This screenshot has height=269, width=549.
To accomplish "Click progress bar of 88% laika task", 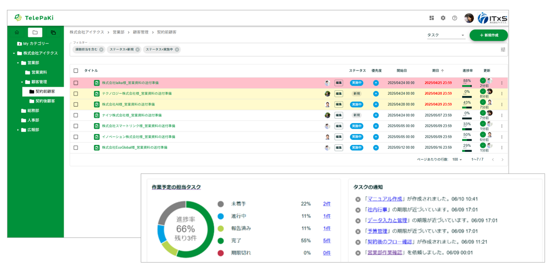I will coord(467,86).
